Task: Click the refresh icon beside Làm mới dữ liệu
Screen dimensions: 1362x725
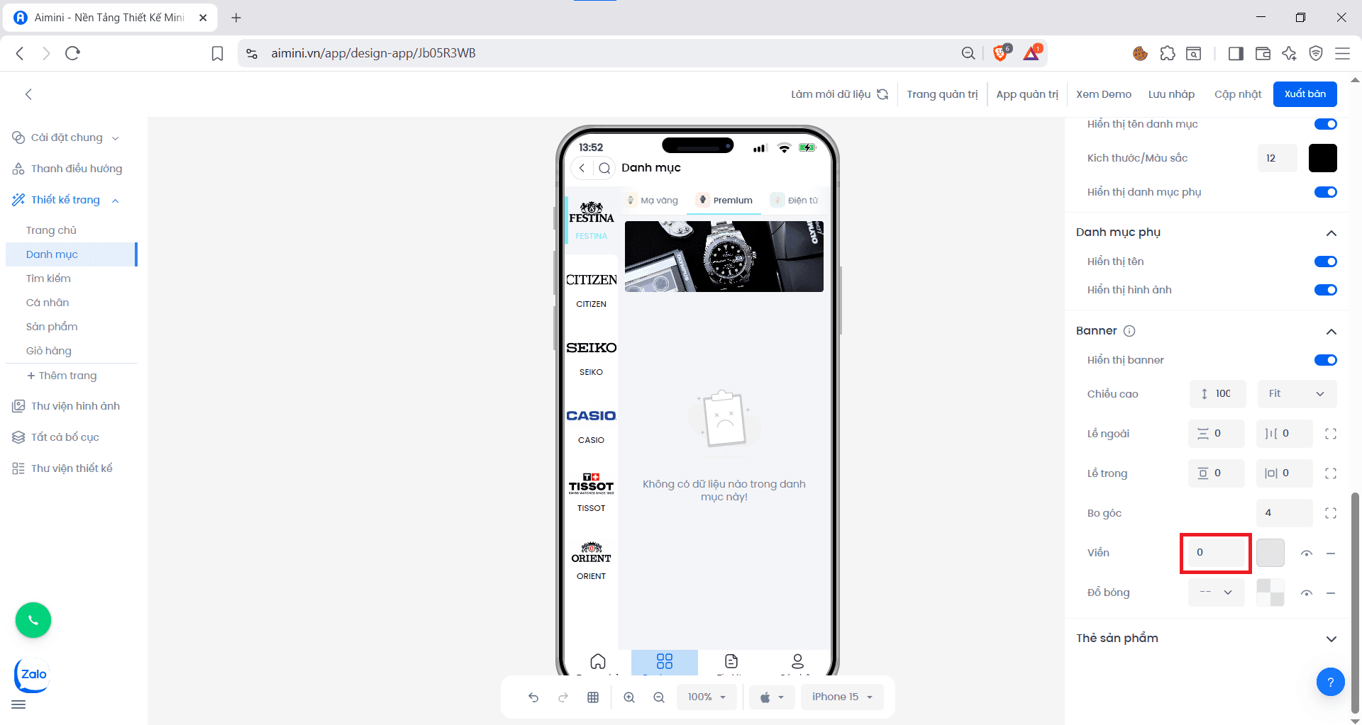Action: (x=882, y=94)
